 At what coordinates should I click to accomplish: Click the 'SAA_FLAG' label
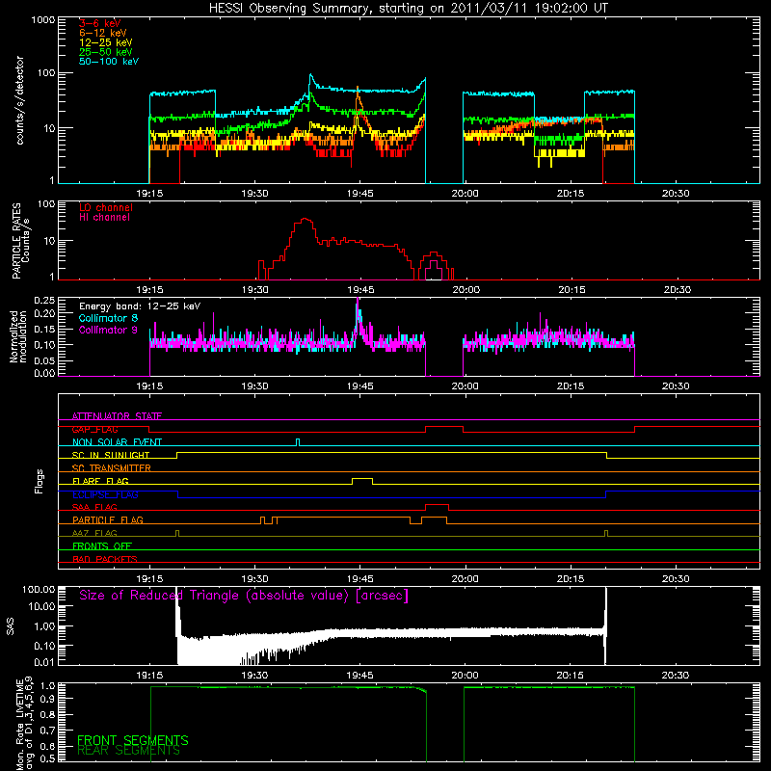click(x=94, y=507)
